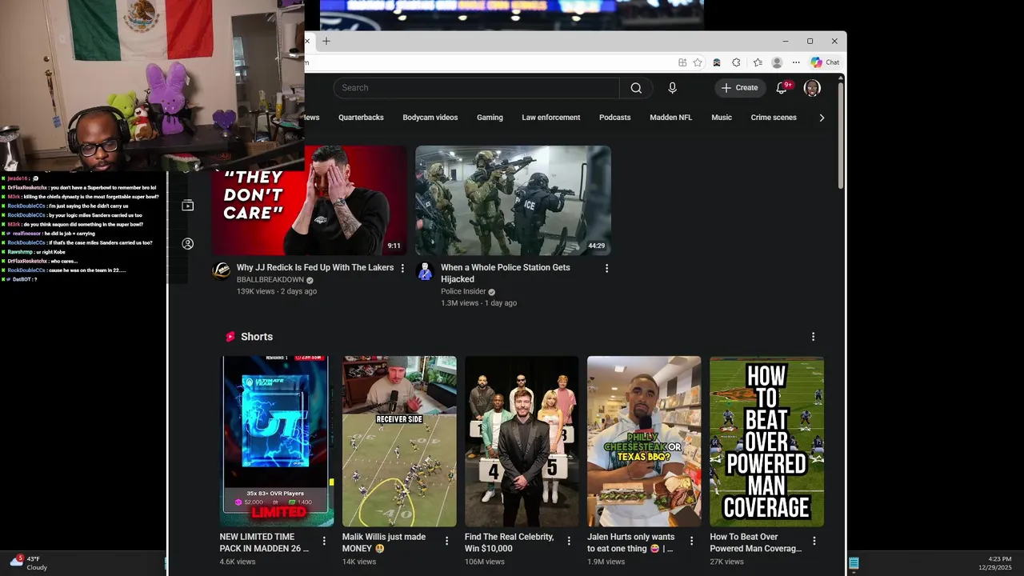This screenshot has height=576, width=1024.
Task: Play the 'Receiver Side' football short thumbnail
Action: tap(399, 442)
